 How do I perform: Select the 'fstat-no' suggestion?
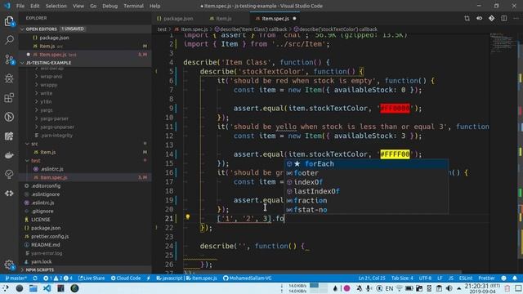[366, 210]
